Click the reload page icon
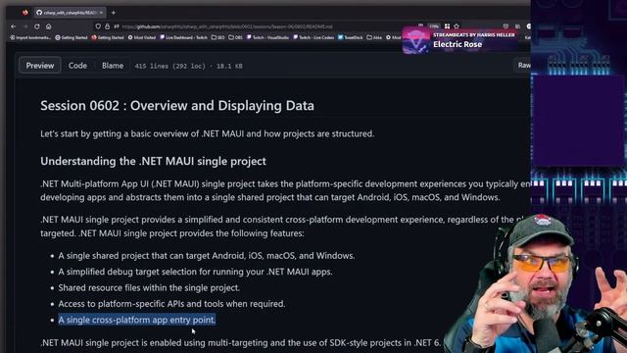This screenshot has height=353, width=627. pyautogui.click(x=37, y=26)
